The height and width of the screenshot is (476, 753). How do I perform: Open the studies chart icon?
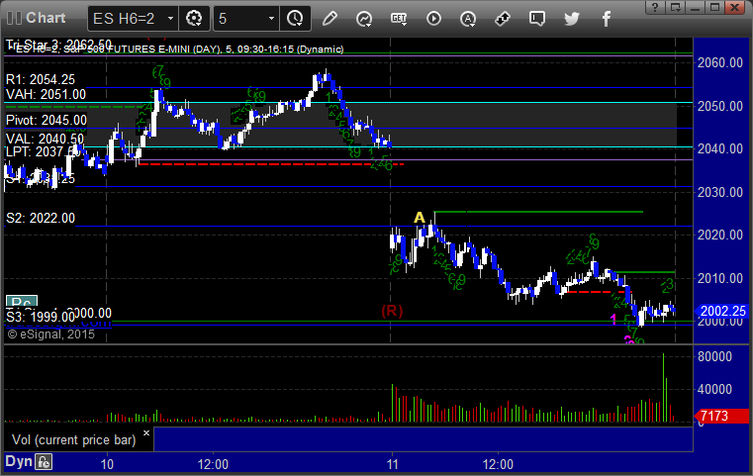364,19
